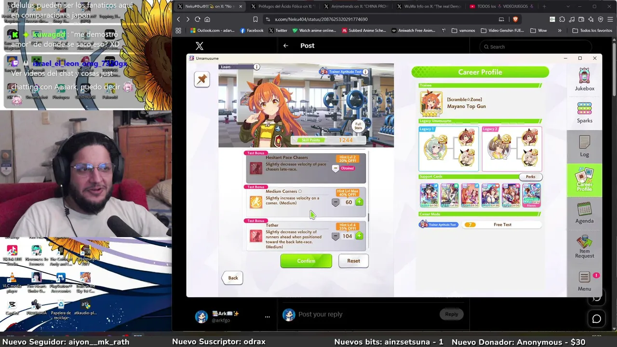
Task: Decrease Medium Corners skill level
Action: 335,202
